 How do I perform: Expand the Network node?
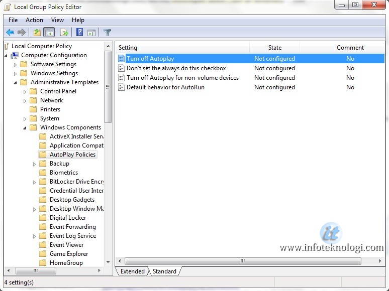(x=25, y=101)
